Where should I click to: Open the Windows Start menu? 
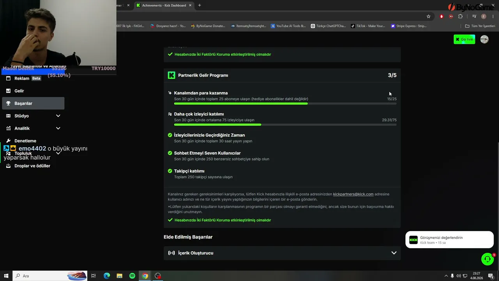tap(6, 276)
